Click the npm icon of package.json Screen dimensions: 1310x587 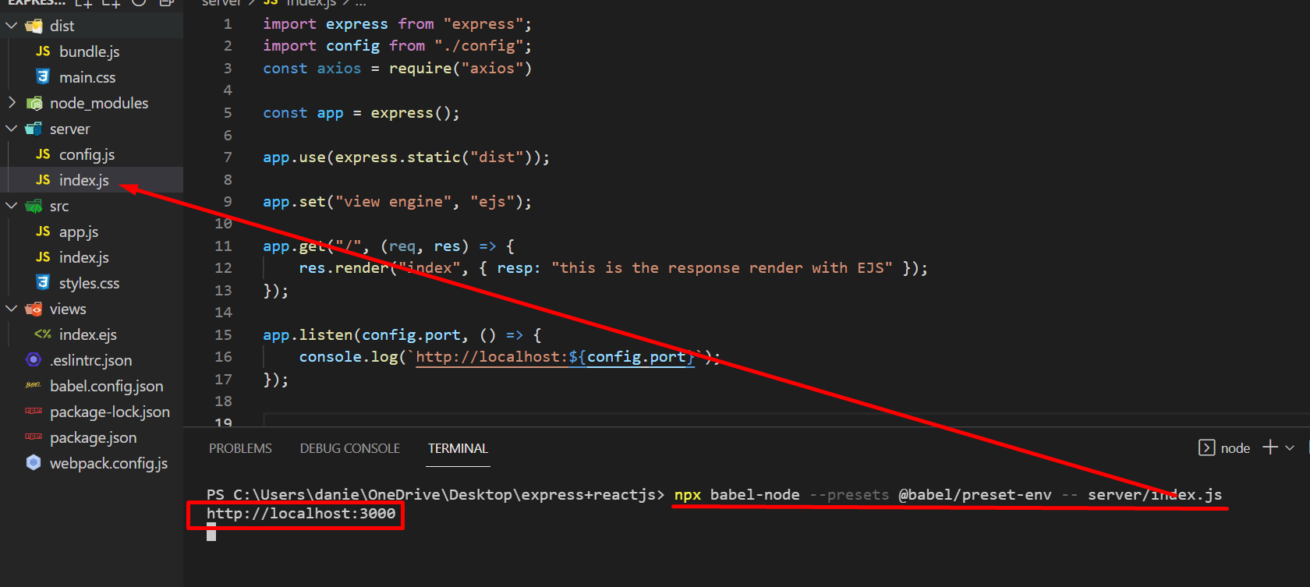pyautogui.click(x=34, y=437)
